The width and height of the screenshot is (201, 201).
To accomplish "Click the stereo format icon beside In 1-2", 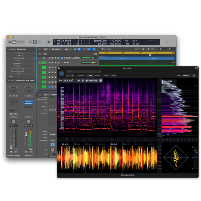I will (10, 96).
